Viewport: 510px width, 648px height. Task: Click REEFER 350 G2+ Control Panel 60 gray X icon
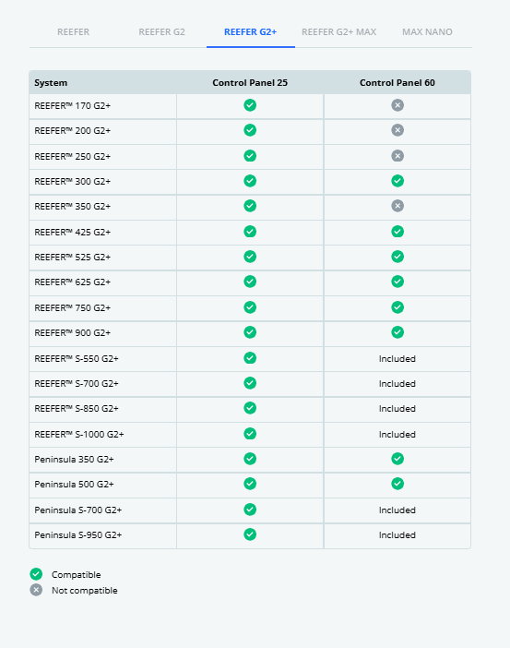397,206
